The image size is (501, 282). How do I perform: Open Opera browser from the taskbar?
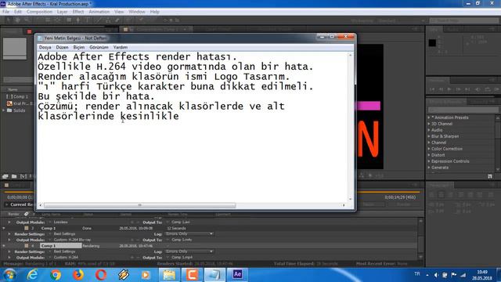[101, 275]
